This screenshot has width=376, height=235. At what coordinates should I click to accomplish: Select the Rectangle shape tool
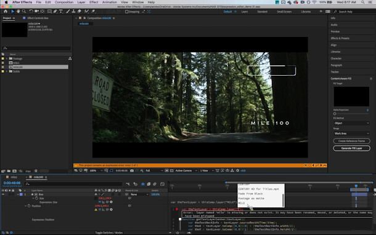click(49, 11)
